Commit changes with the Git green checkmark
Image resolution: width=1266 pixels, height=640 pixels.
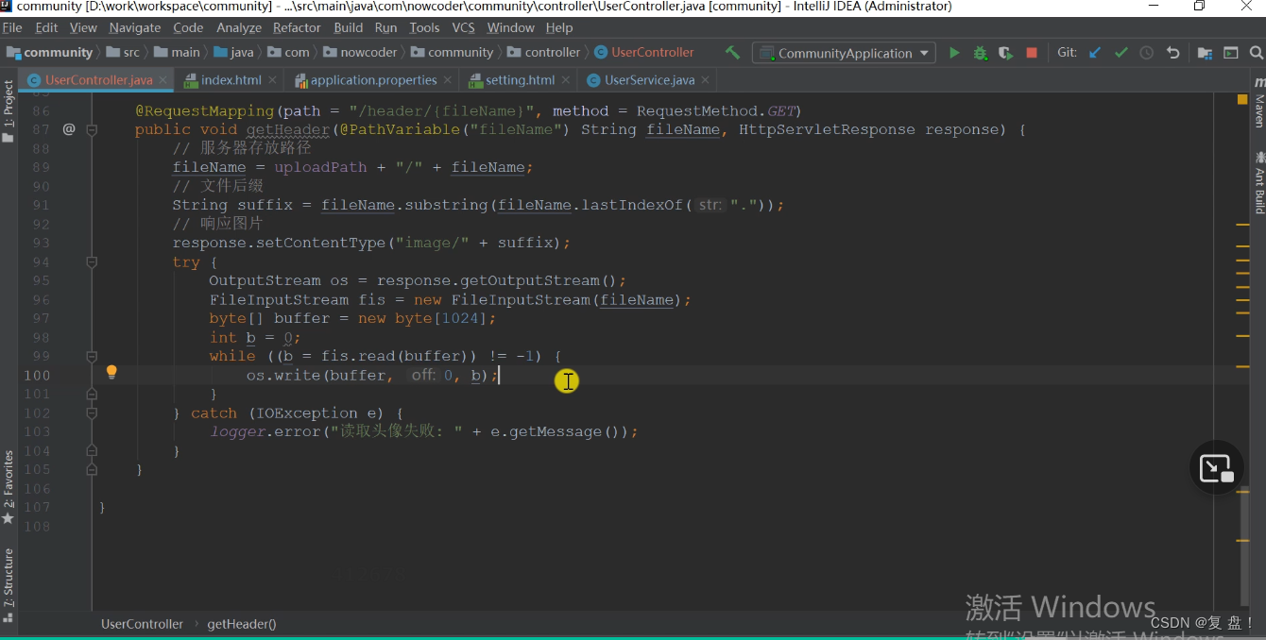pyautogui.click(x=1121, y=53)
